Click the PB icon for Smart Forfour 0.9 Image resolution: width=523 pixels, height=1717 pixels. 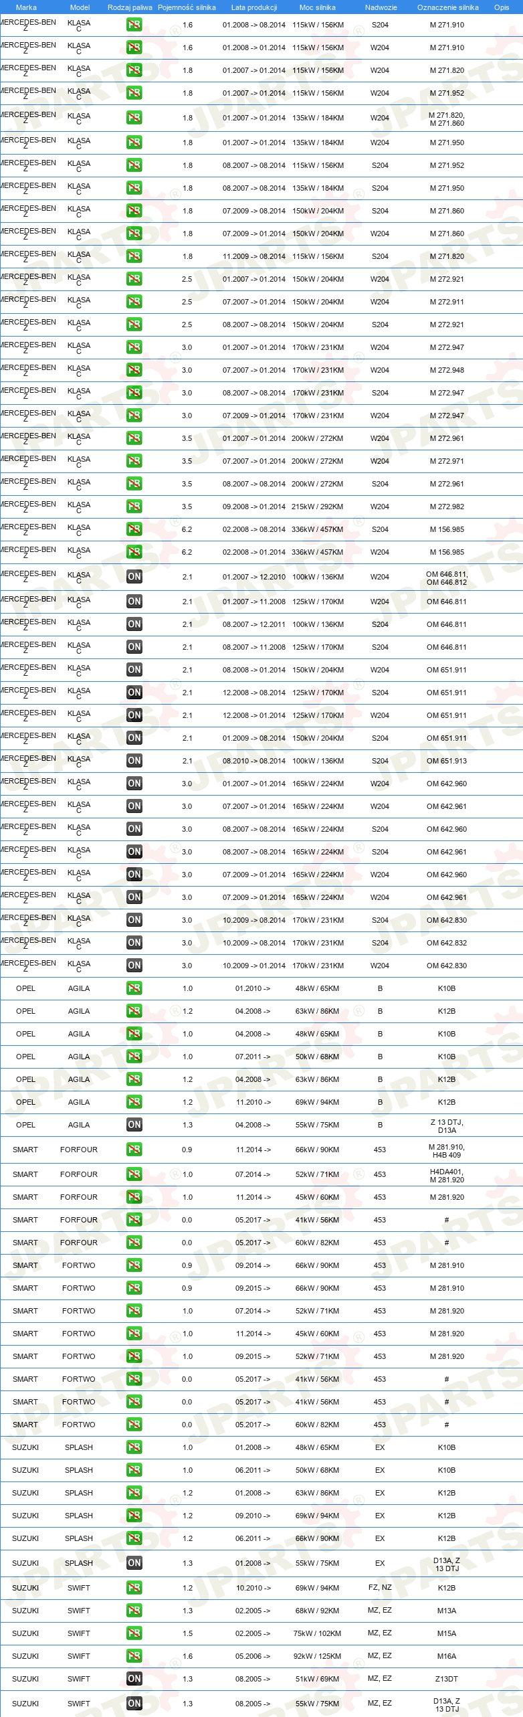click(x=134, y=1150)
